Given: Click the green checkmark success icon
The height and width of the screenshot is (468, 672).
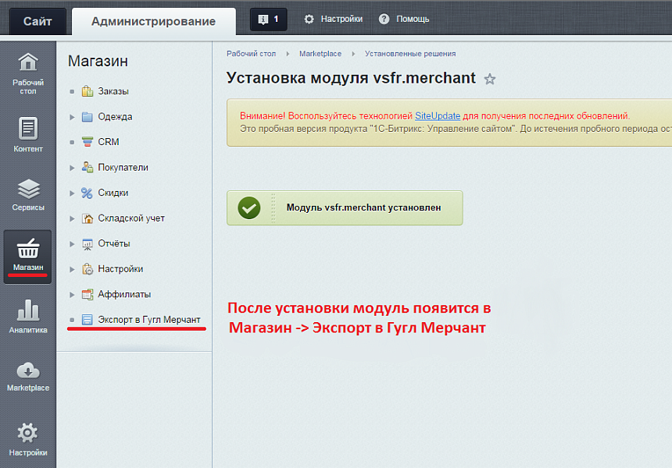Looking at the screenshot, I should coord(248,207).
